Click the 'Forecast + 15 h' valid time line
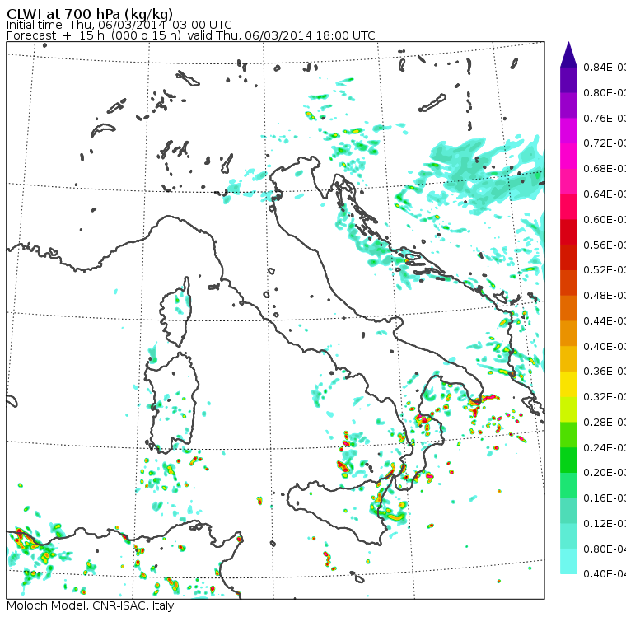This screenshot has width=626, height=617. [191, 35]
